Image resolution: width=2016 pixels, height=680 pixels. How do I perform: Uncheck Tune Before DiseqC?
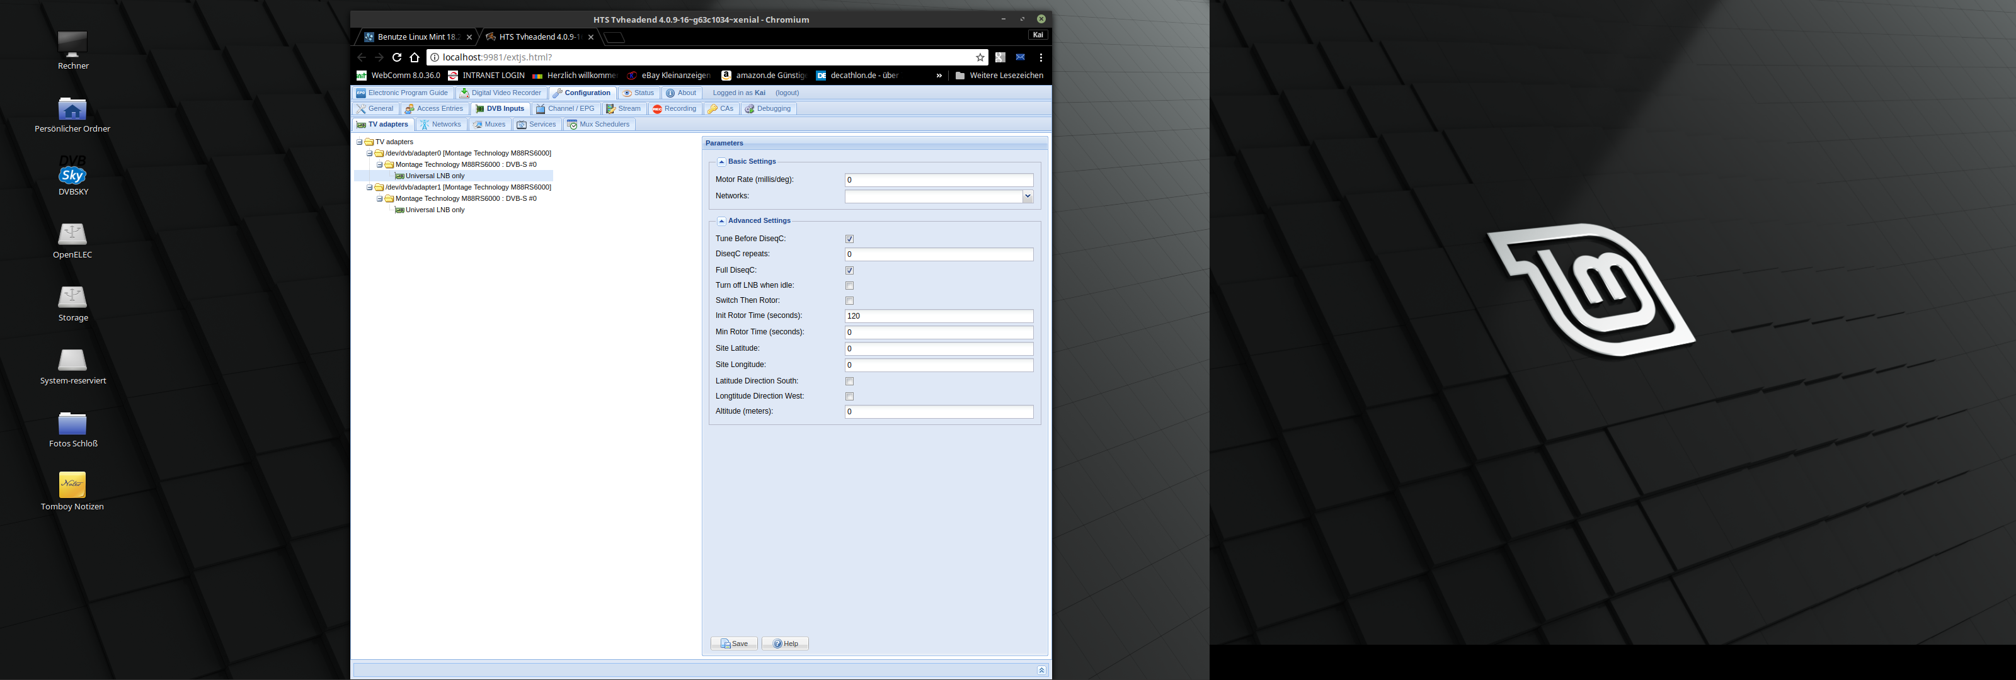coord(849,239)
